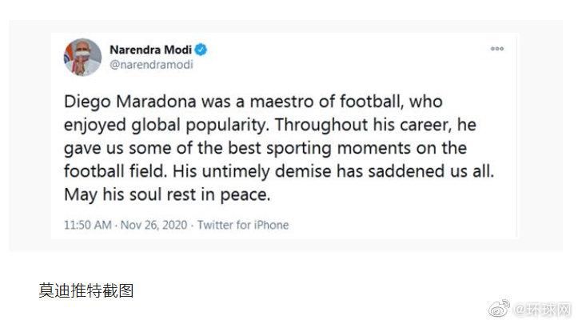Click the Twitter for iPhone source label
The image size is (578, 324).
coord(243,225)
